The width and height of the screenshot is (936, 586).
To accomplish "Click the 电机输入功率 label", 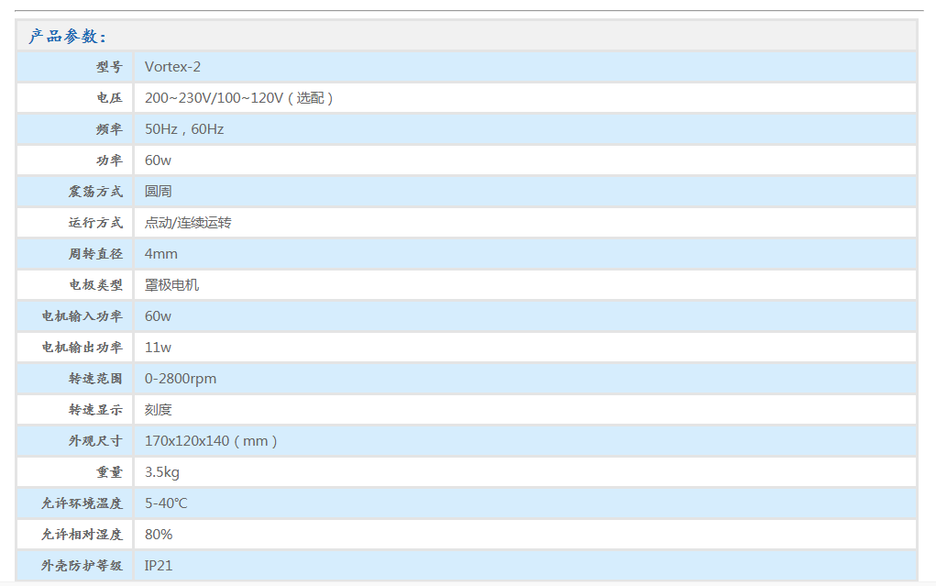I will click(x=83, y=316).
